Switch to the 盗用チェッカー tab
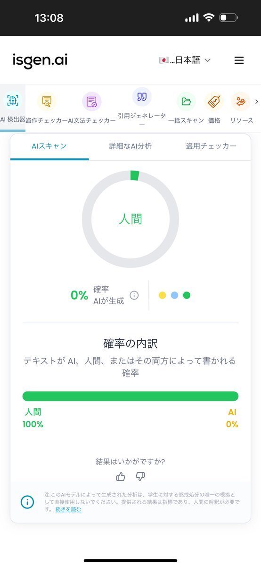 (x=211, y=146)
